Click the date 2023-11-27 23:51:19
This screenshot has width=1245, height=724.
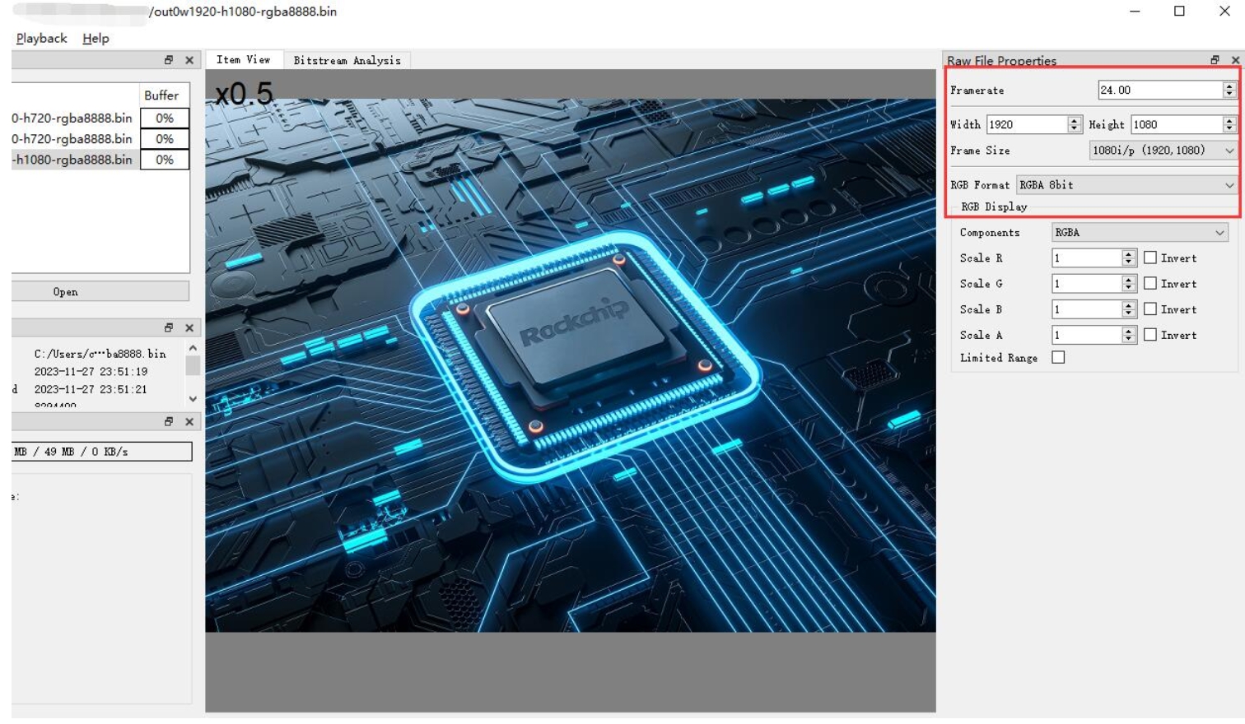tap(91, 372)
